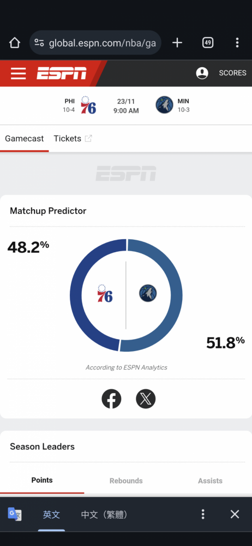Open browser three-dot overflow menu
Image resolution: width=252 pixels, height=546 pixels.
coord(237,43)
